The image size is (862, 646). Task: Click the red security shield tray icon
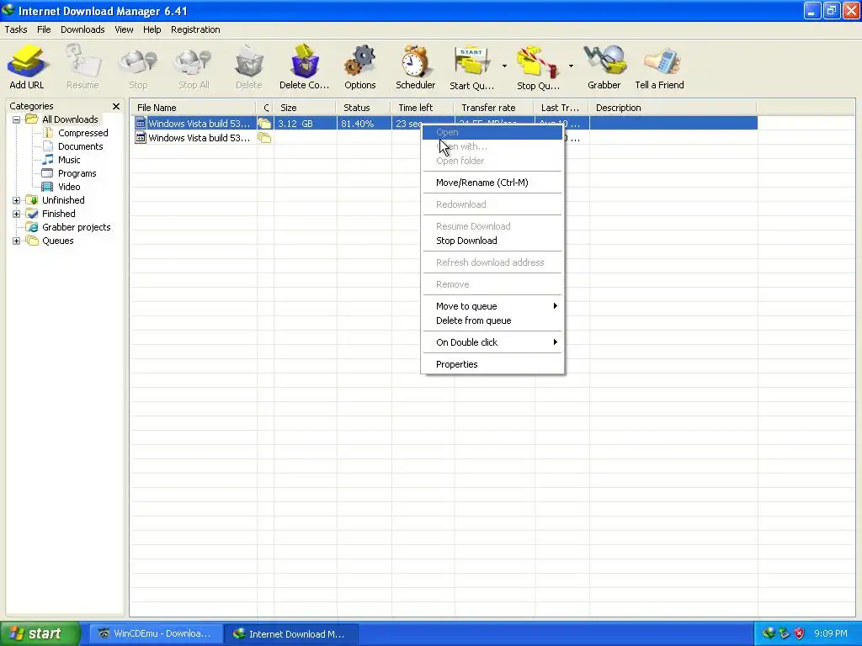800,633
